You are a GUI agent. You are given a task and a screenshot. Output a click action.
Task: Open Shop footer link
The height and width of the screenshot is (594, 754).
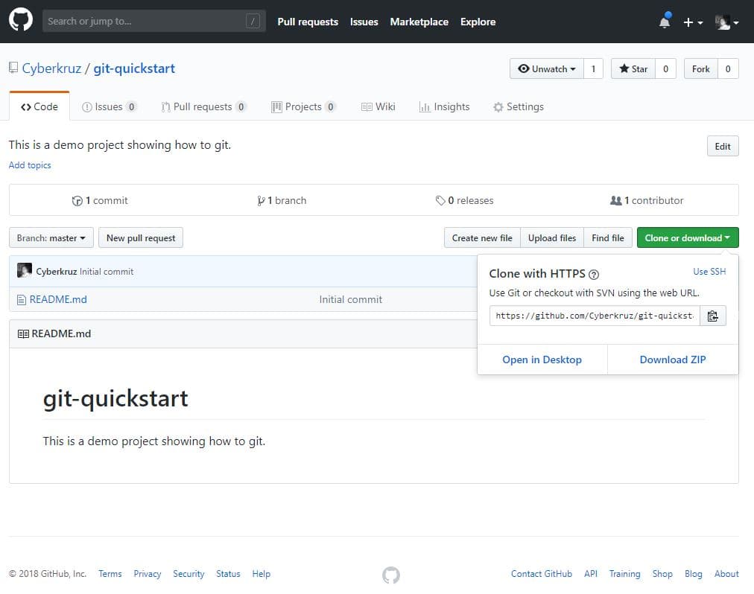tap(662, 573)
